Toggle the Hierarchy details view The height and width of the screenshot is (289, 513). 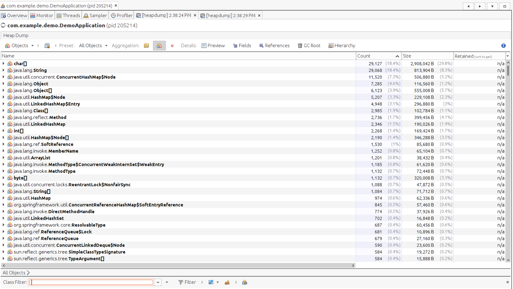(x=342, y=46)
